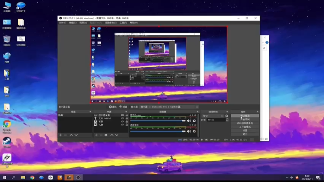Open the 帮助(H) menu

pyautogui.click(x=134, y=23)
